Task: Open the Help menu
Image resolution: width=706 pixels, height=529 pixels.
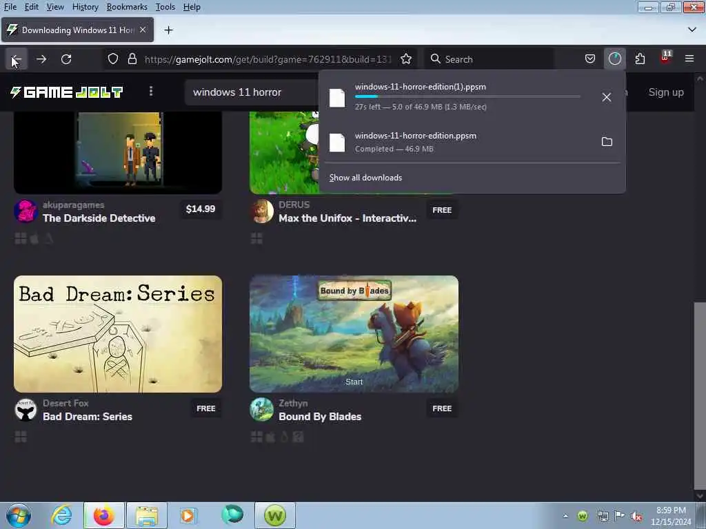Action: [x=192, y=7]
